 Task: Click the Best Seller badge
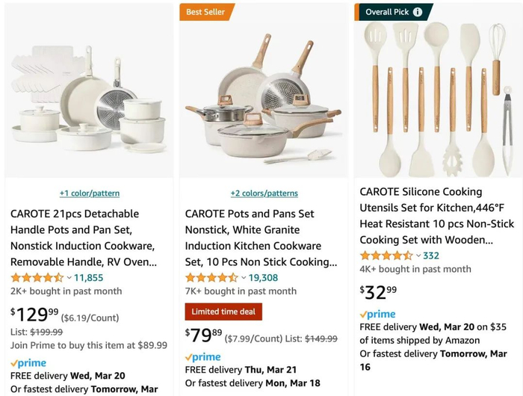[x=205, y=12]
